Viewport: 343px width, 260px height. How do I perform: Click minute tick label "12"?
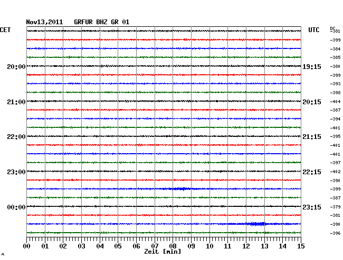coord(246,246)
